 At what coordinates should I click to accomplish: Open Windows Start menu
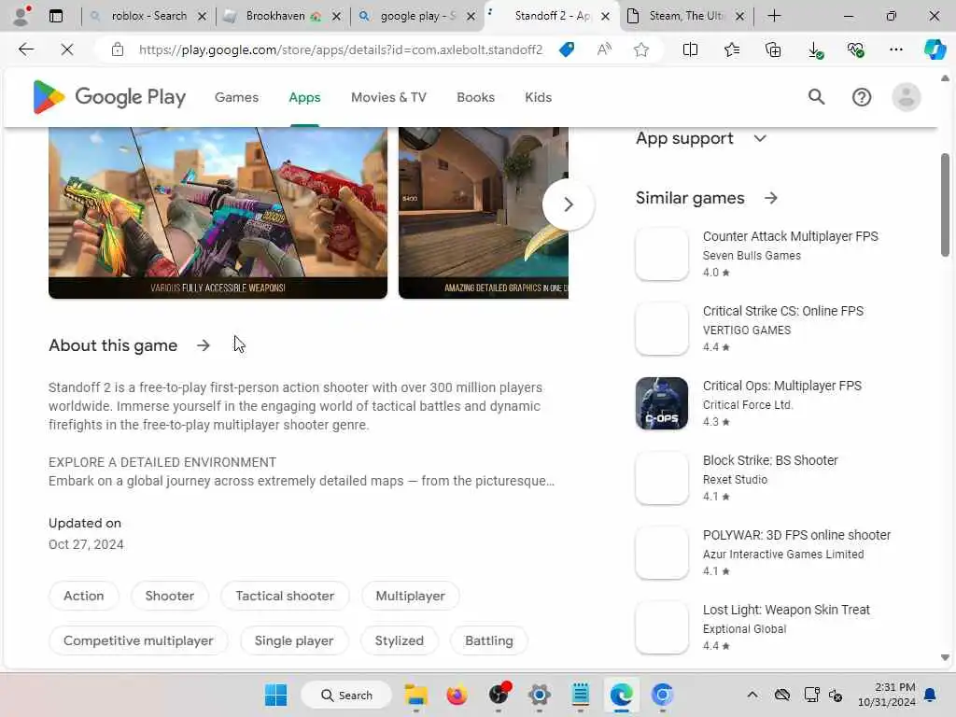click(x=275, y=695)
